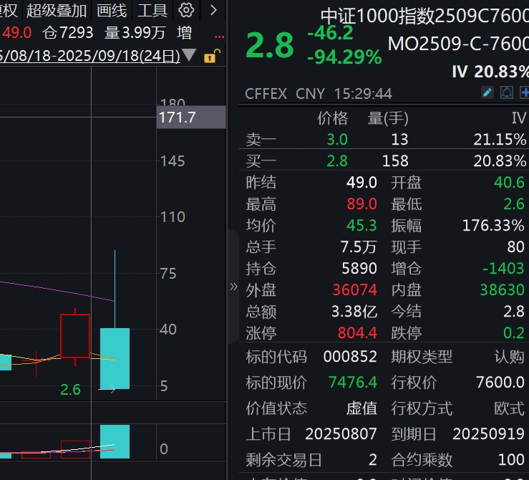The height and width of the screenshot is (480, 529).
Task: Toggle the yellow date-range lock
Action: [210, 56]
